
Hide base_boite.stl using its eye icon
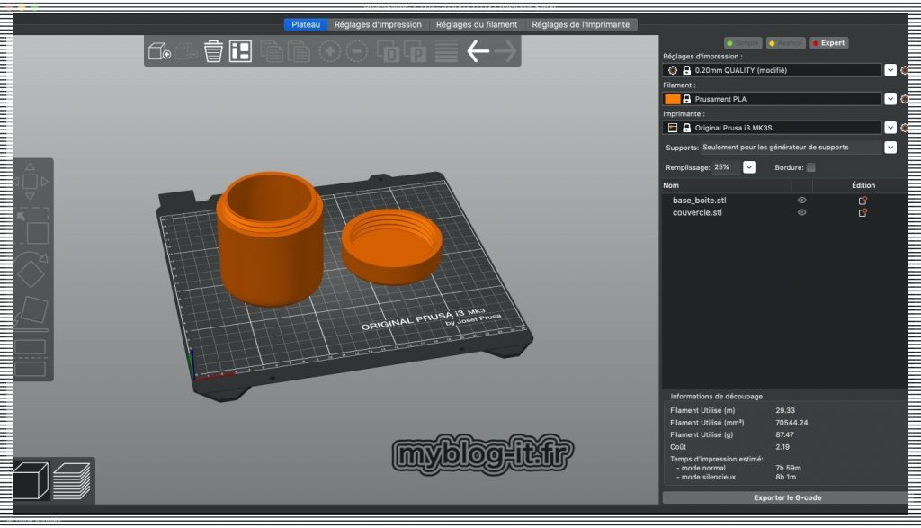click(x=801, y=201)
